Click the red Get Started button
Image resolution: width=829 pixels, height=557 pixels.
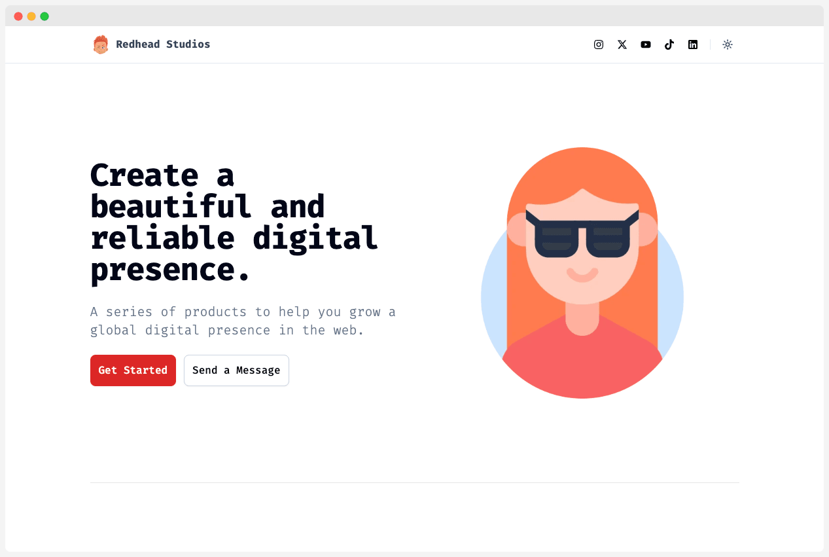click(133, 370)
